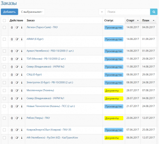
Task: Sort by the План column
Action: click(148, 20)
